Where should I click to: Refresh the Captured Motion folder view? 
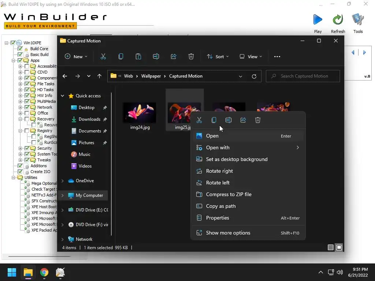pyautogui.click(x=254, y=76)
